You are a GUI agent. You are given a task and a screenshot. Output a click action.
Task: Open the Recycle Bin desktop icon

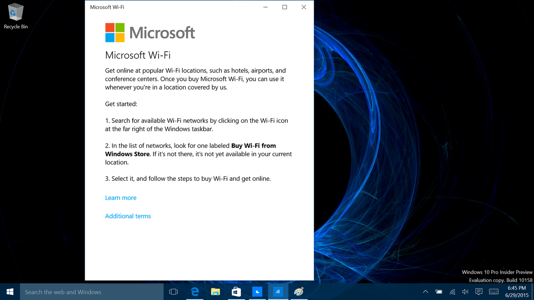[16, 17]
